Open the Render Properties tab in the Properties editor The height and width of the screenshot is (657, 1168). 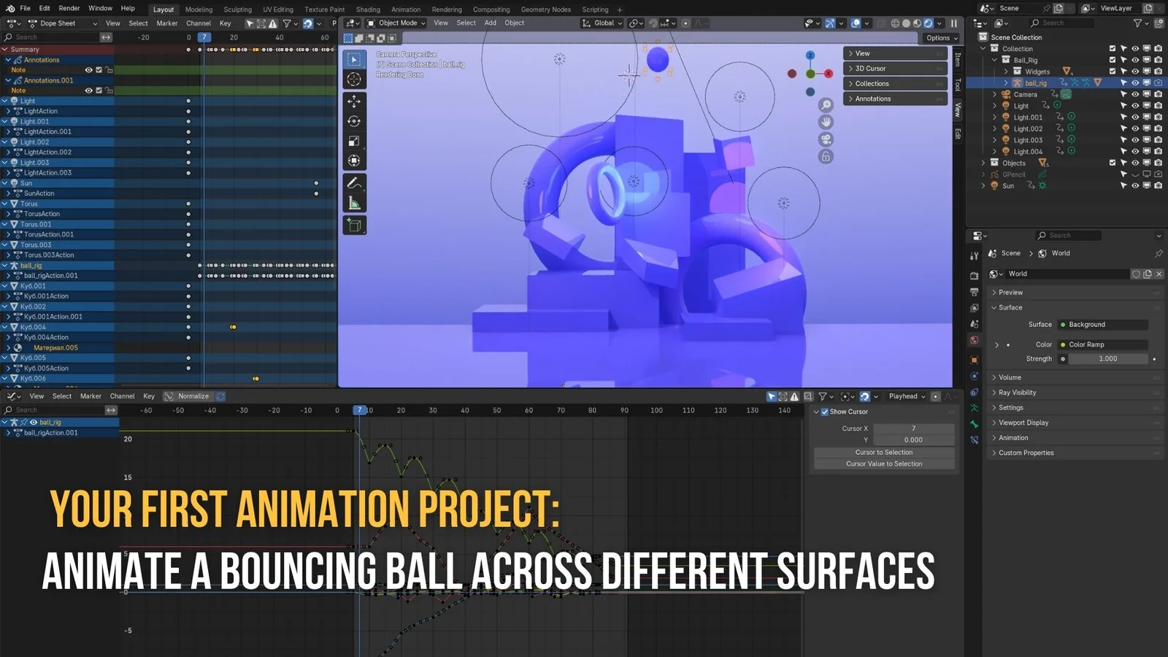pyautogui.click(x=975, y=276)
